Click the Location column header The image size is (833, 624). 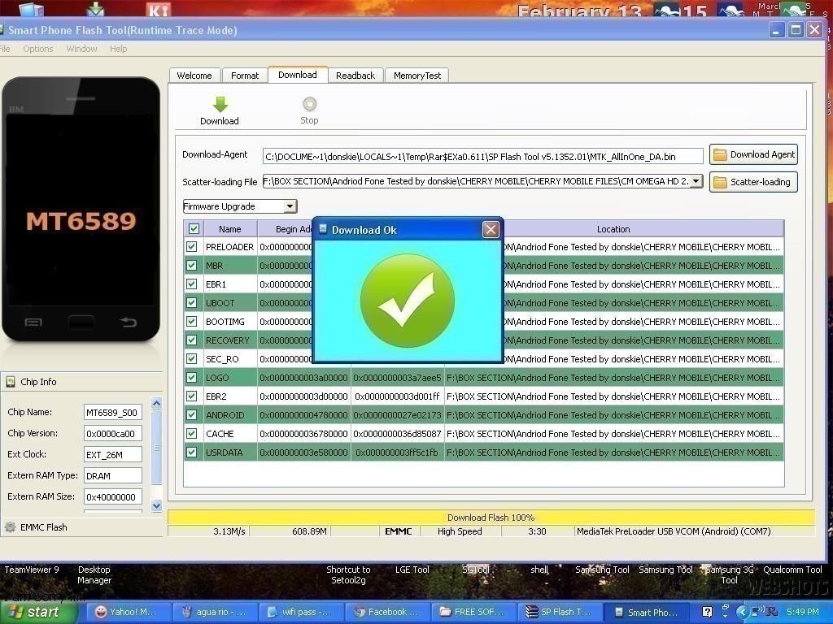[613, 228]
